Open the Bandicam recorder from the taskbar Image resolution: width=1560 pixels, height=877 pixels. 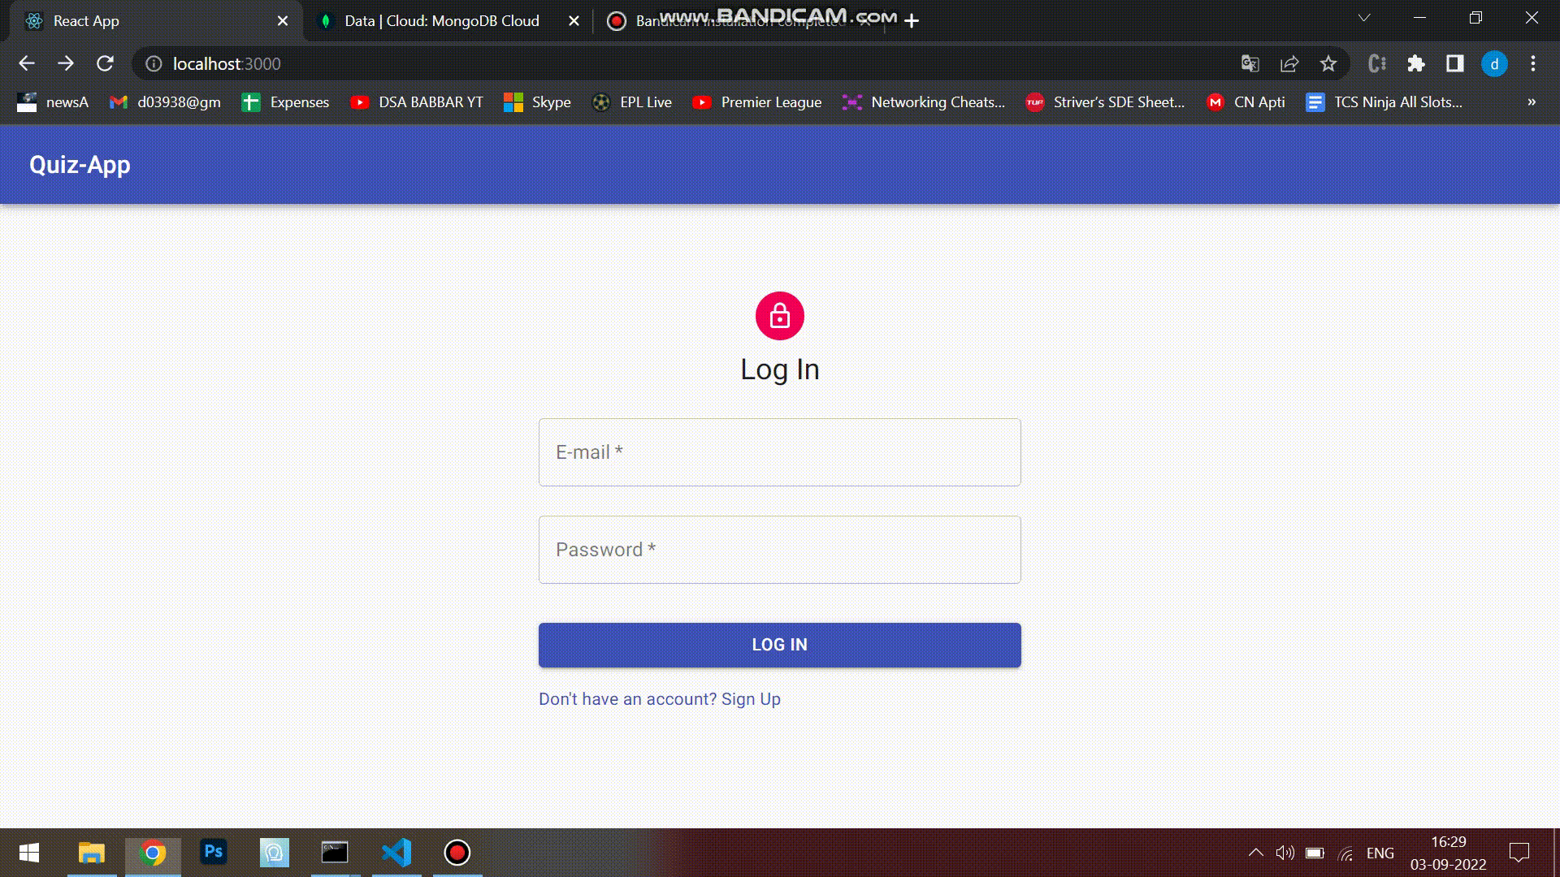457,853
